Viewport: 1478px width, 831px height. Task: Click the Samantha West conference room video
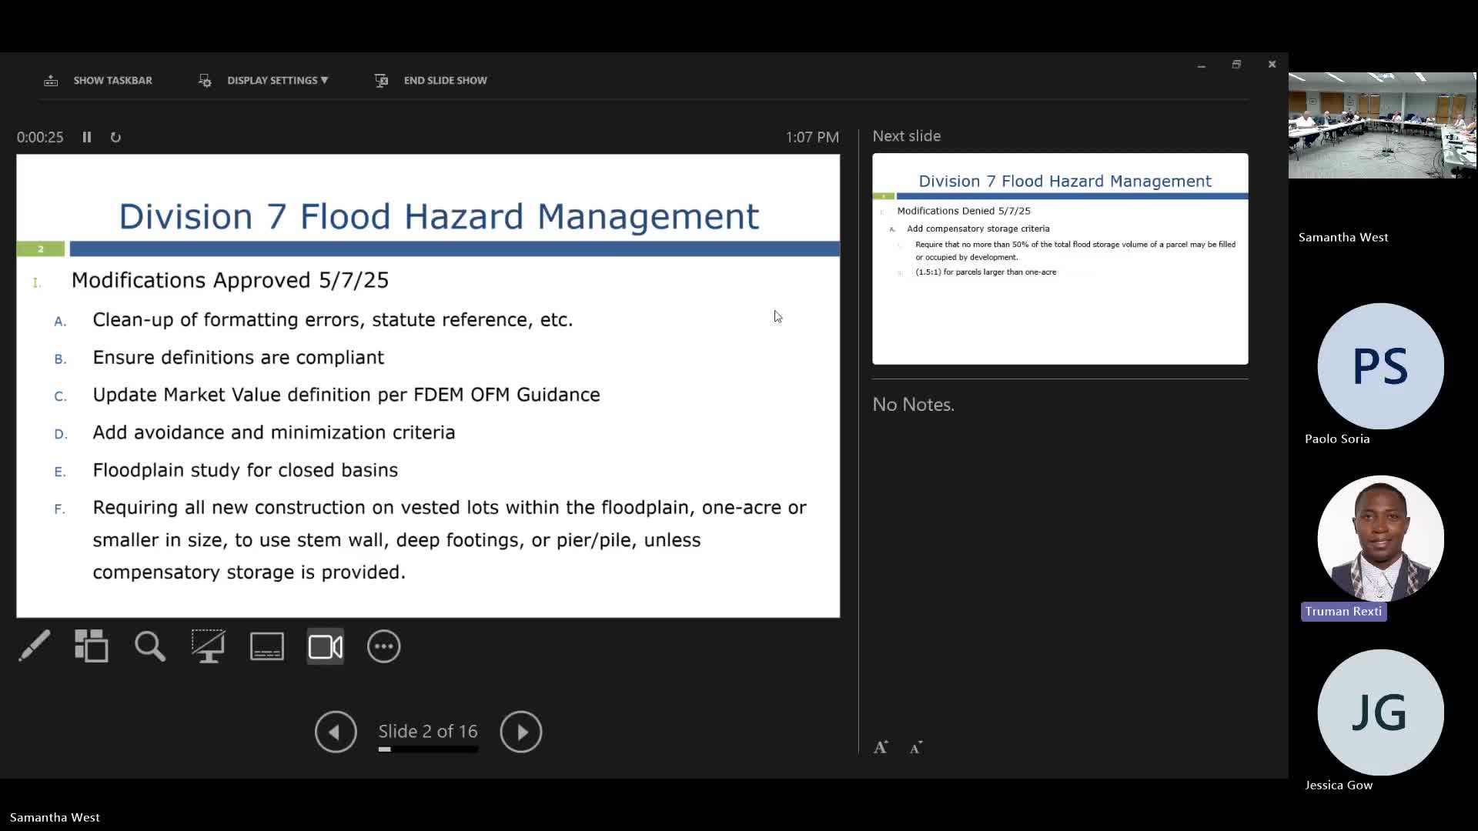tap(1382, 125)
